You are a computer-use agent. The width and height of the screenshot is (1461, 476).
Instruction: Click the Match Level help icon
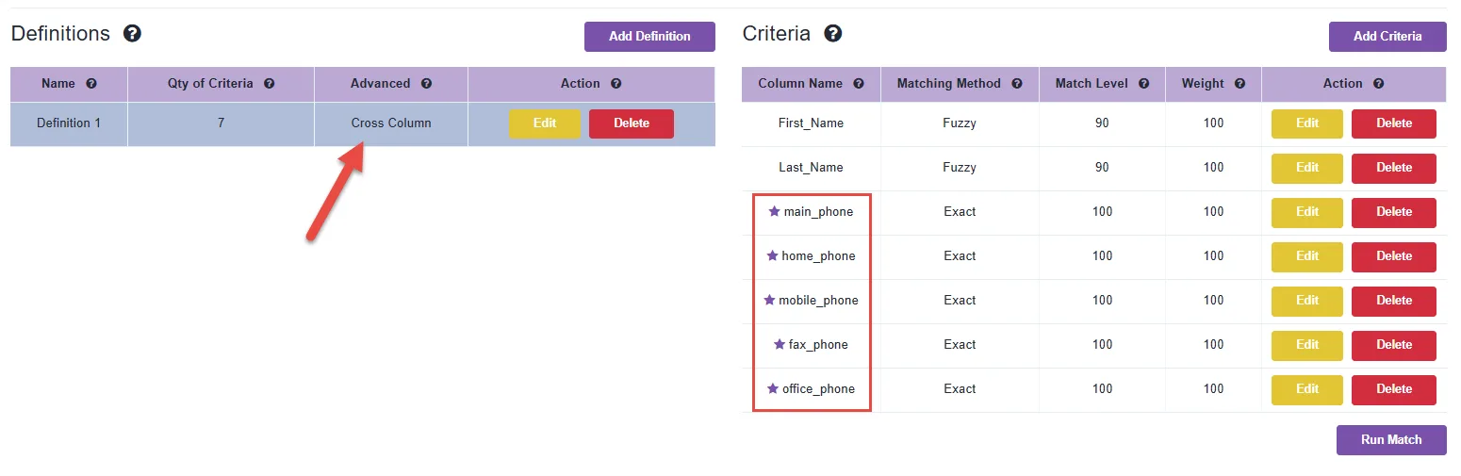pyautogui.click(x=1144, y=84)
